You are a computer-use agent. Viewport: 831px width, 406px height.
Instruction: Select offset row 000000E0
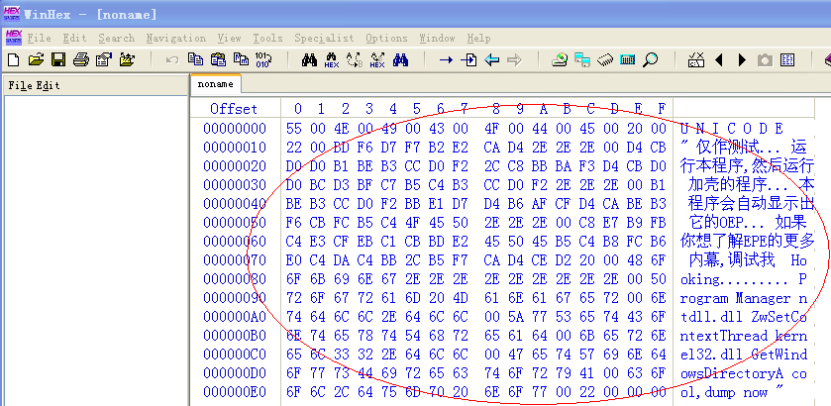tap(235, 392)
